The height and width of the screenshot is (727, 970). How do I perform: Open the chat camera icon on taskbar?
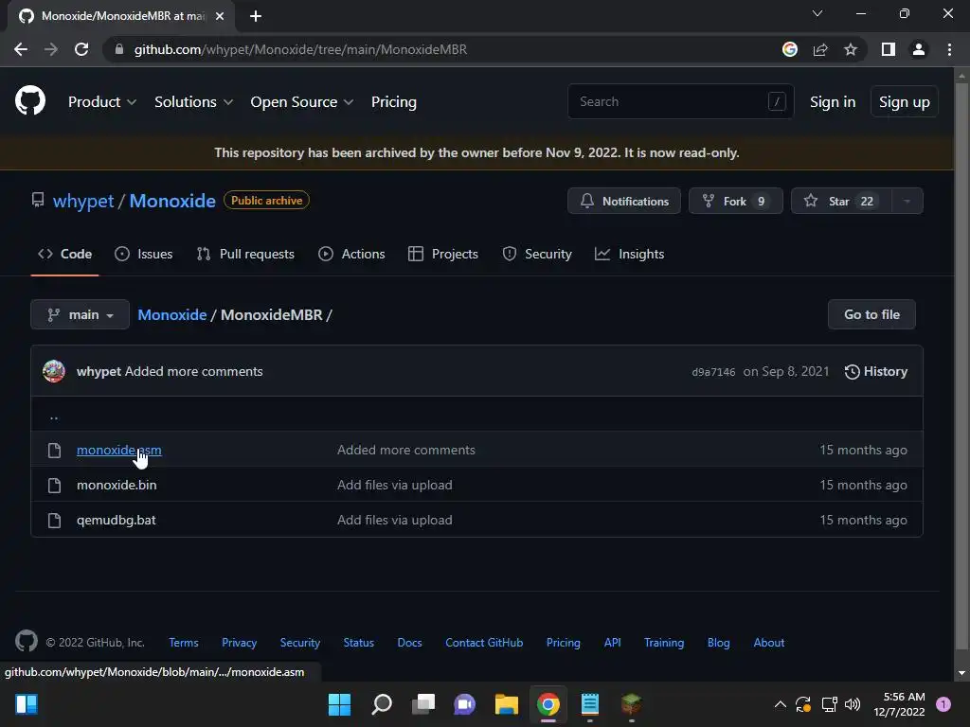coord(464,704)
